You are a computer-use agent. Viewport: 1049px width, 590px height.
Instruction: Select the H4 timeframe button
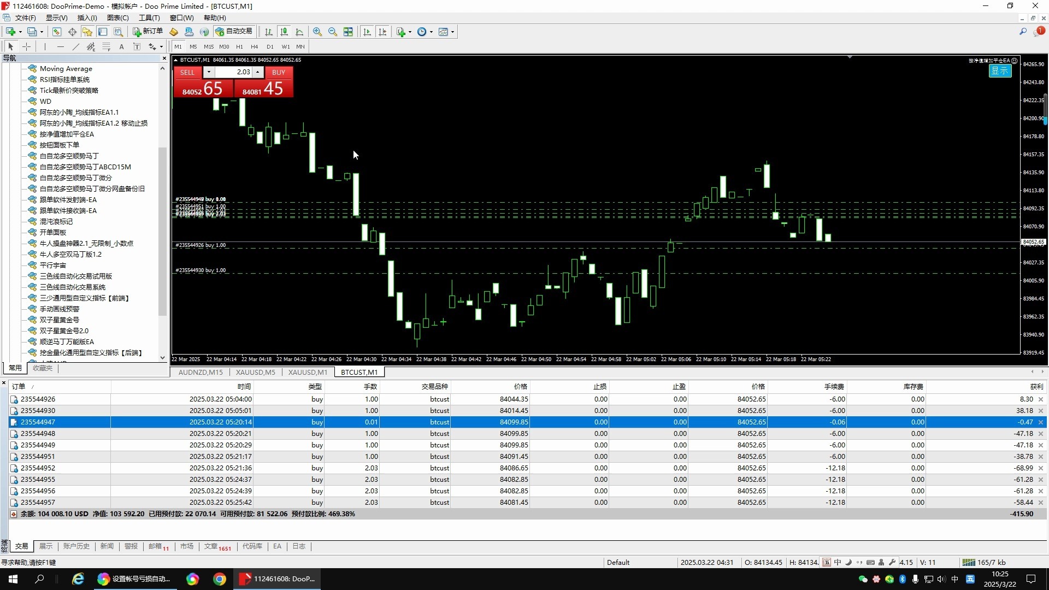click(254, 47)
